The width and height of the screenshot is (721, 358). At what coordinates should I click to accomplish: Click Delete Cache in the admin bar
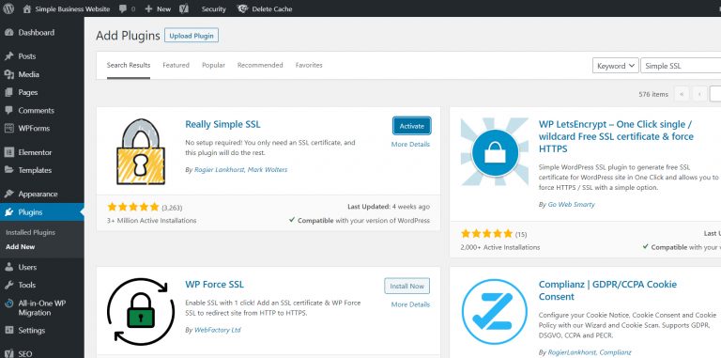tap(265, 8)
